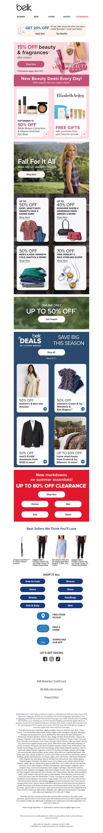Image resolution: width=103 pixels, height=833 pixels.
Task: Open the Privacy Policy link
Action: (x=51, y=697)
